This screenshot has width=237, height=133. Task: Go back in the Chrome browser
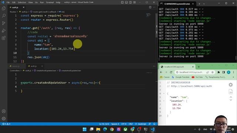(x=161, y=72)
